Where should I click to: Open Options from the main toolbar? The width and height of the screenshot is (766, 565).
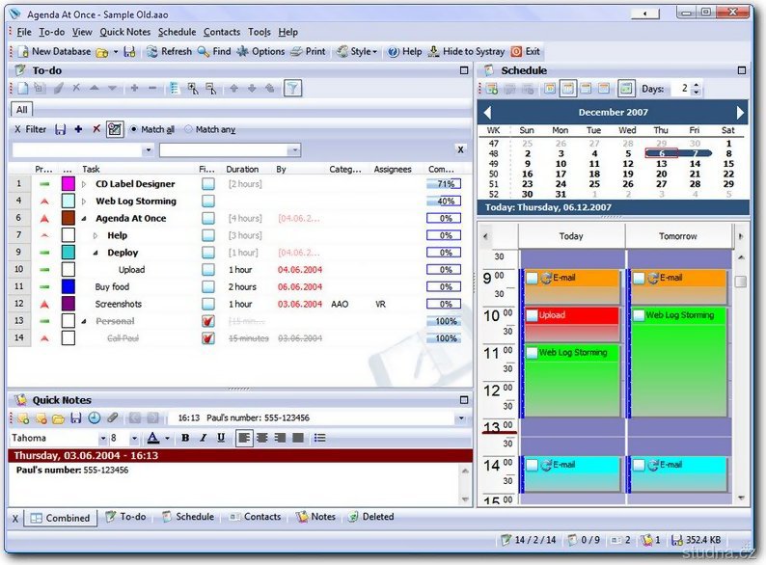click(260, 51)
